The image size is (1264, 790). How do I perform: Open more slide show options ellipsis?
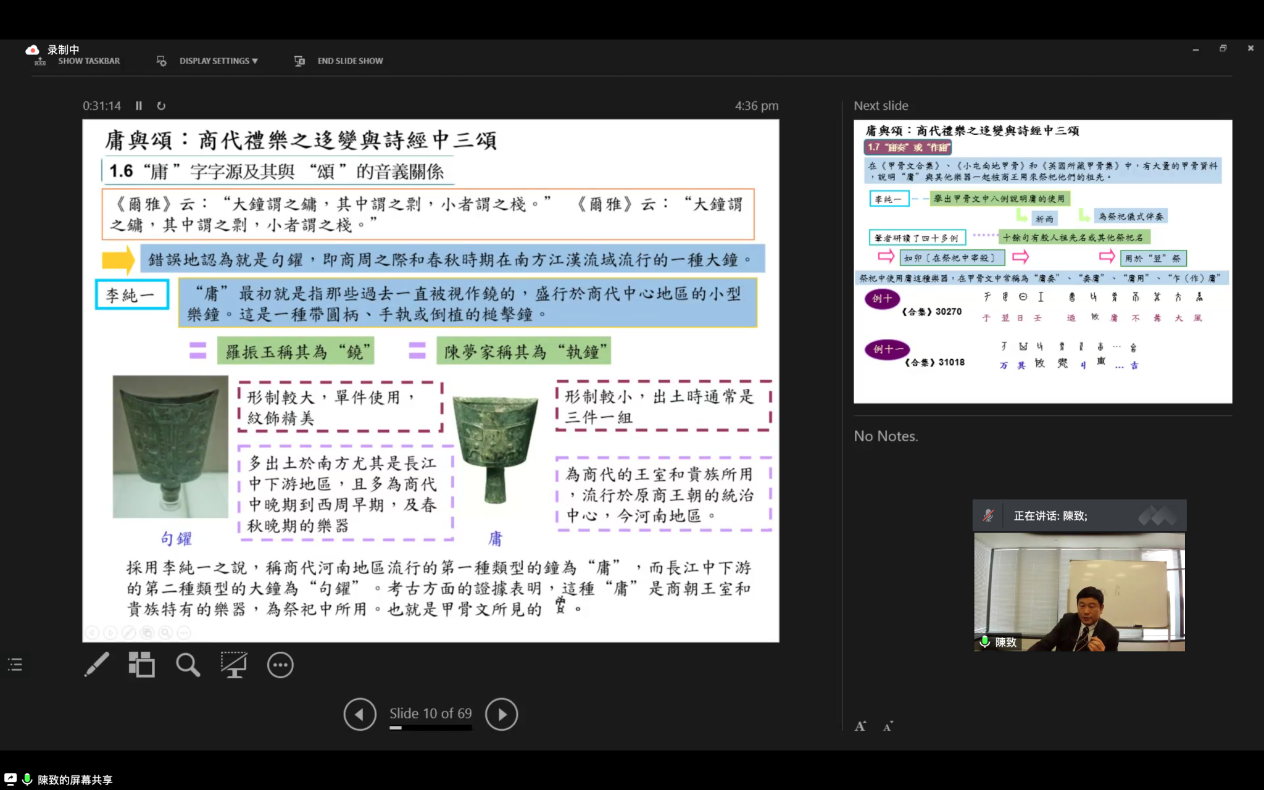coord(280,665)
